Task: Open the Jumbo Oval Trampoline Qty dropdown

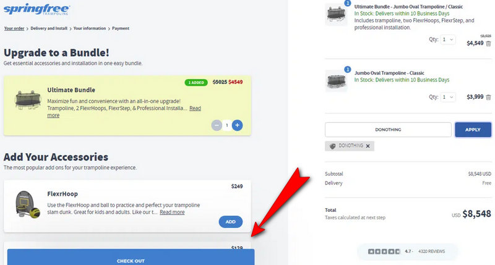Action: point(448,97)
